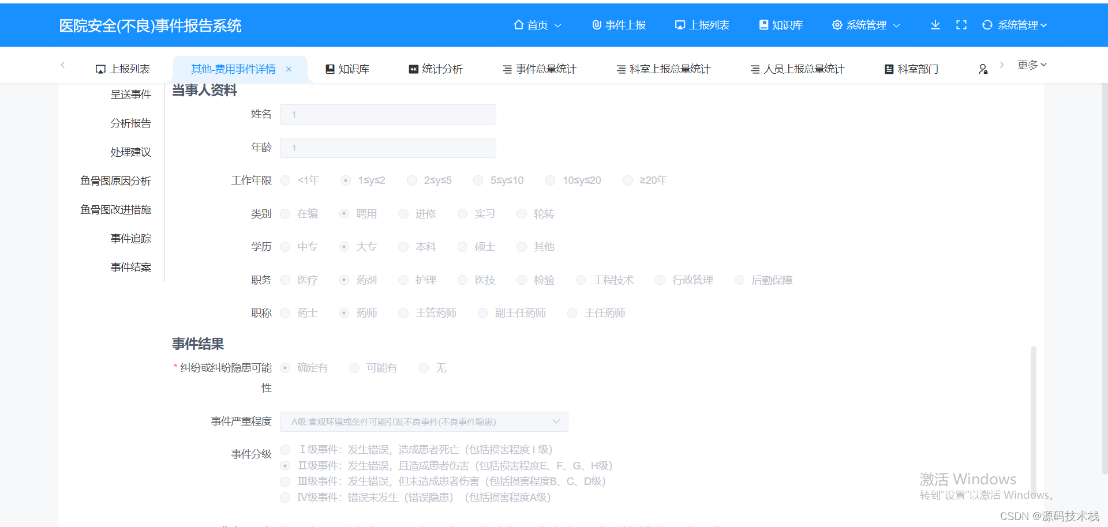
Task: Click the user icon in tab bar
Action: pos(983,69)
